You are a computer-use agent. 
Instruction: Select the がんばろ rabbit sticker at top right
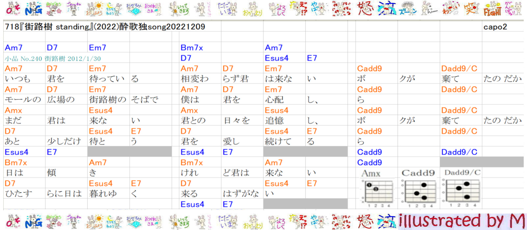coord(514,9)
